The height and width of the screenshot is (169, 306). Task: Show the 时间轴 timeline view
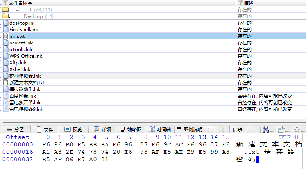(160, 130)
